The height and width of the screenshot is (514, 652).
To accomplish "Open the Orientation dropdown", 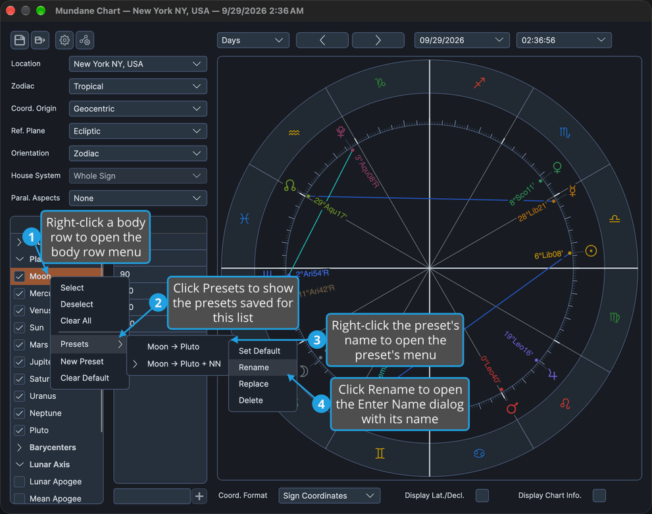I will [138, 153].
